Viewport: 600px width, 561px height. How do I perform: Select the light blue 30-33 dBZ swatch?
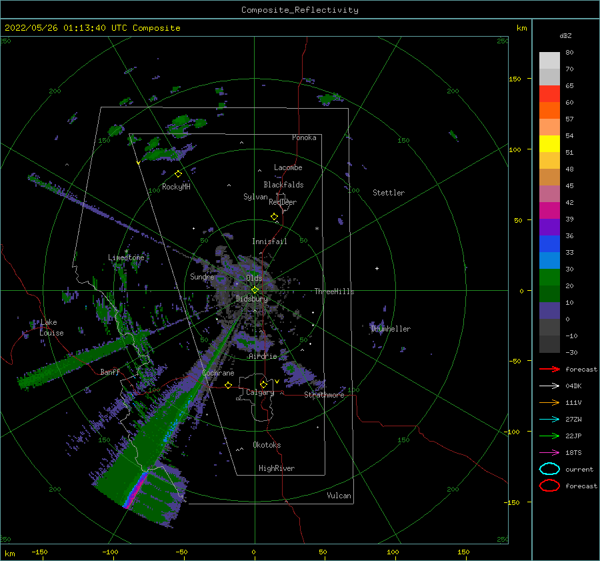[549, 260]
